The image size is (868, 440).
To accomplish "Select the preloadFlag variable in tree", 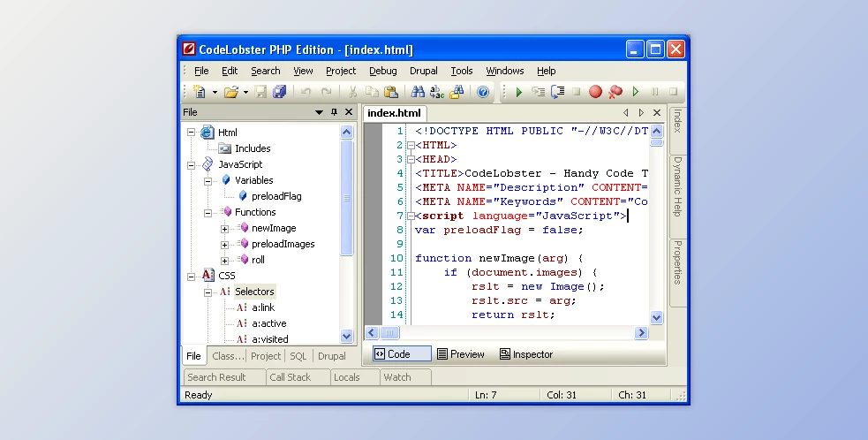I will [x=276, y=196].
